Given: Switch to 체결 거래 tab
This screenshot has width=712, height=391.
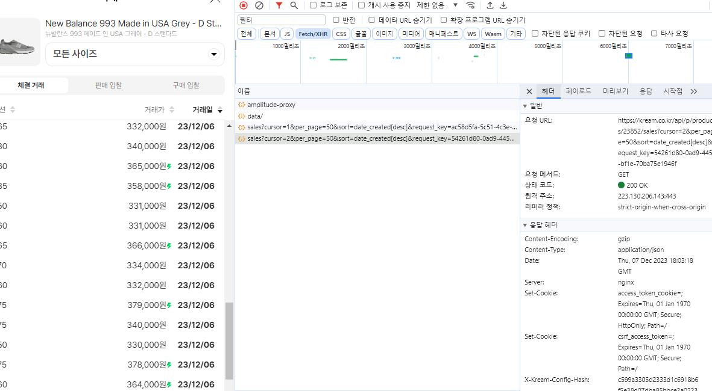Looking at the screenshot, I should point(31,85).
